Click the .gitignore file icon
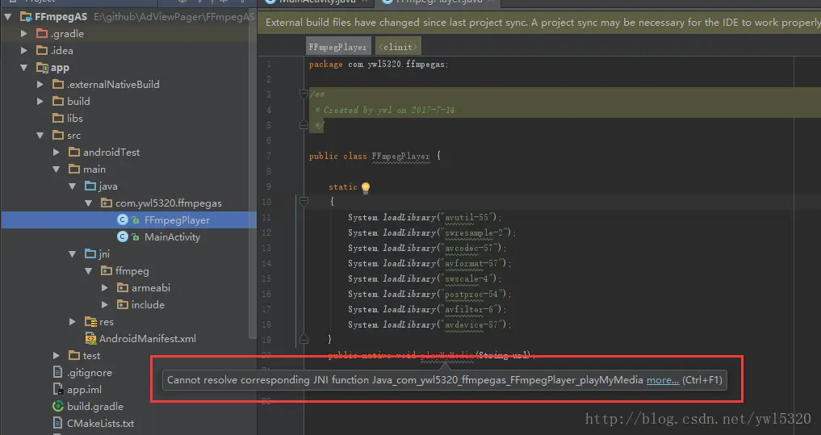The width and height of the screenshot is (821, 435). pyautogui.click(x=58, y=373)
